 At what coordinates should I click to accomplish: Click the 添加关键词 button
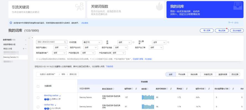(237, 31)
